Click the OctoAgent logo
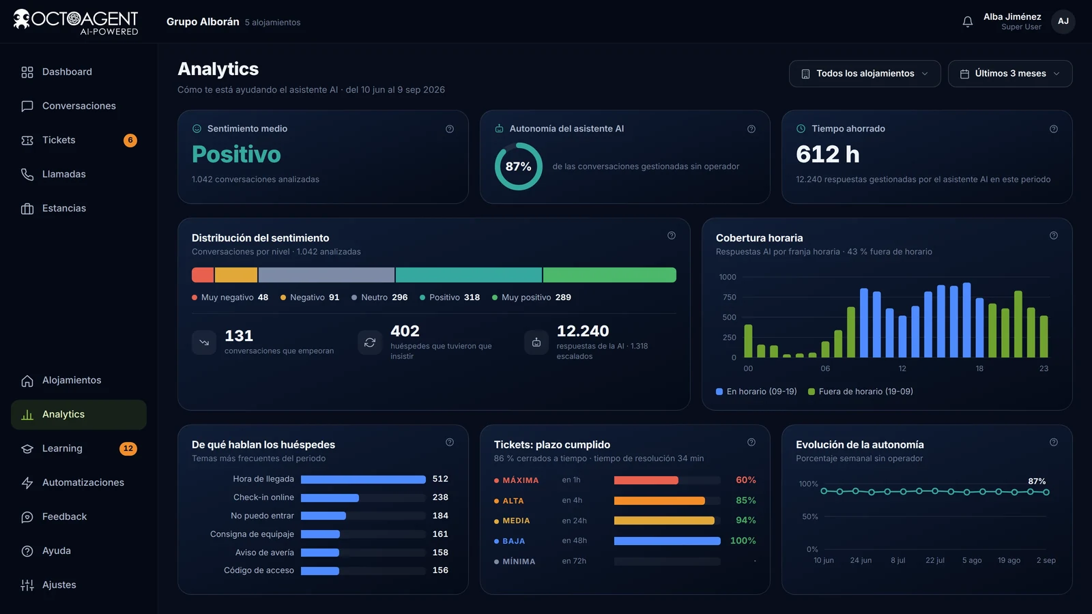Image resolution: width=1092 pixels, height=614 pixels. point(76,22)
